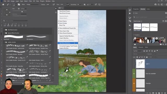This screenshot has width=167, height=94.
Task: Open the Smoothing value dropdown arrow
Action: [x=82, y=5]
